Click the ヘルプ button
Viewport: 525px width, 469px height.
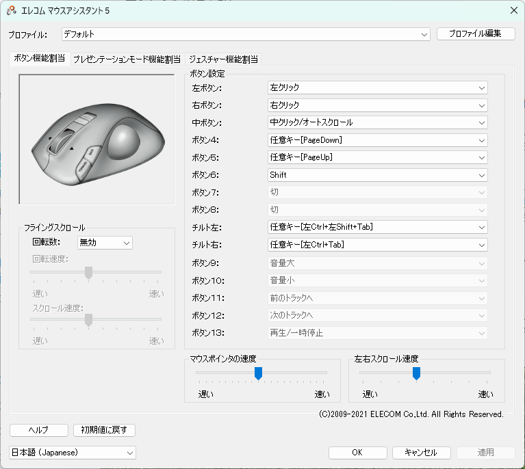point(39,430)
